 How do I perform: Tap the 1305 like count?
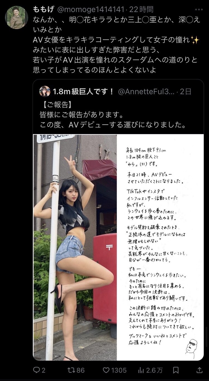(119, 370)
